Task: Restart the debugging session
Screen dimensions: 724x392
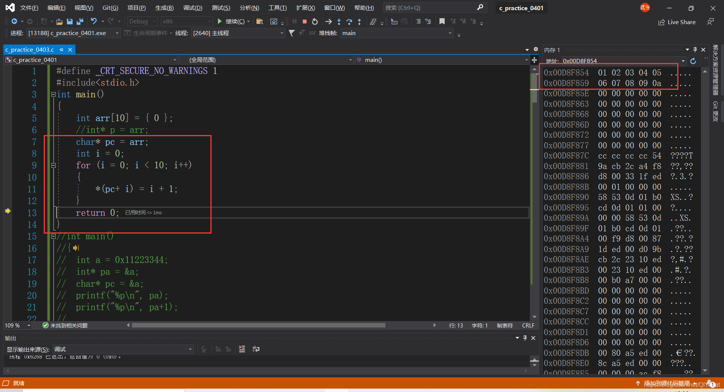Action: click(x=315, y=22)
